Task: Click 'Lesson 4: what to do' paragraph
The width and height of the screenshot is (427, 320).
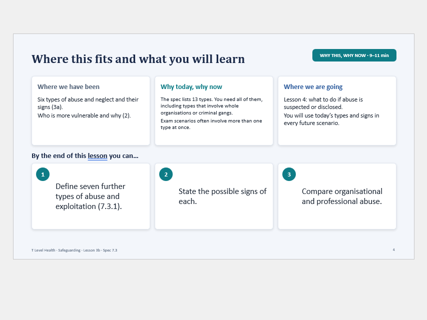Action: pos(323,103)
